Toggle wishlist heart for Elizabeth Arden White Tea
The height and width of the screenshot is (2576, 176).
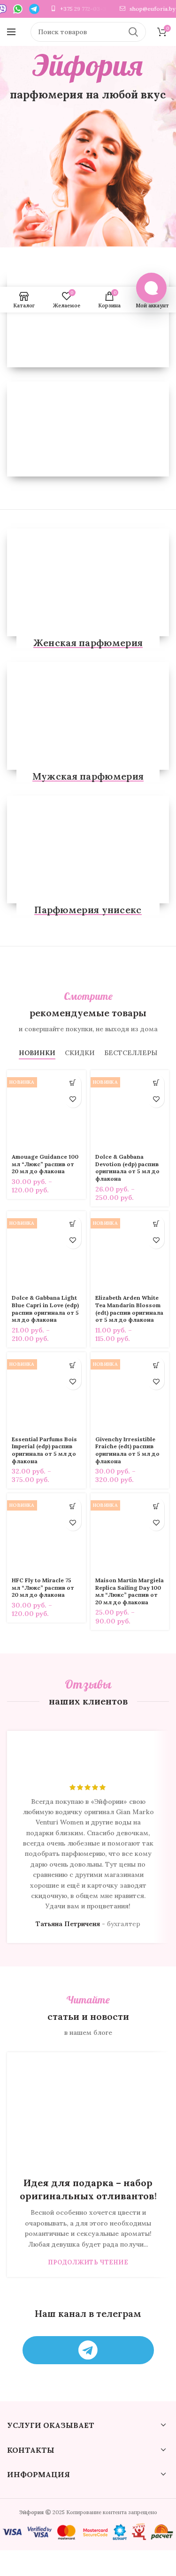point(156,1240)
